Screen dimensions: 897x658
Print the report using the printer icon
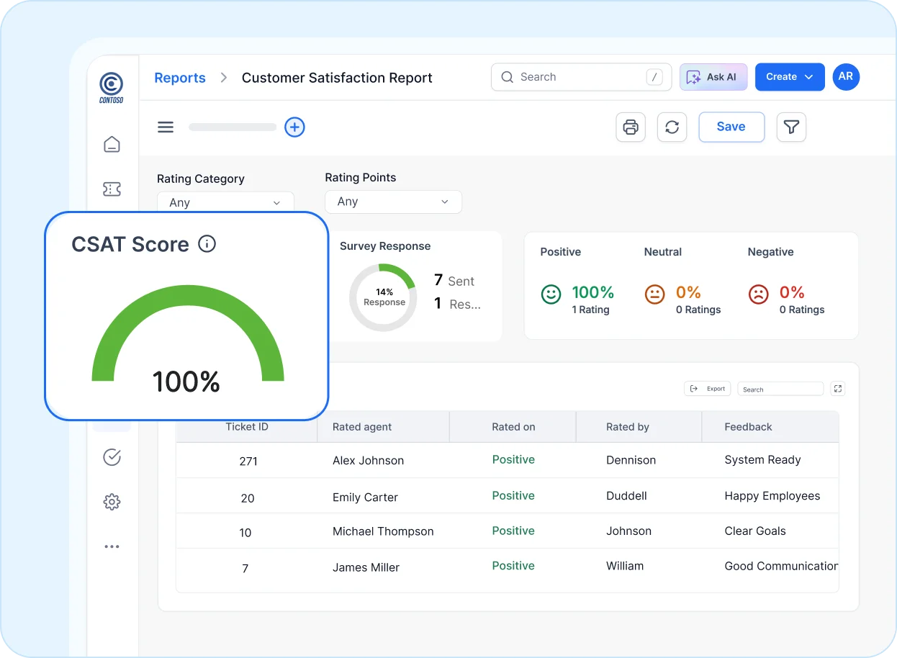pyautogui.click(x=630, y=127)
